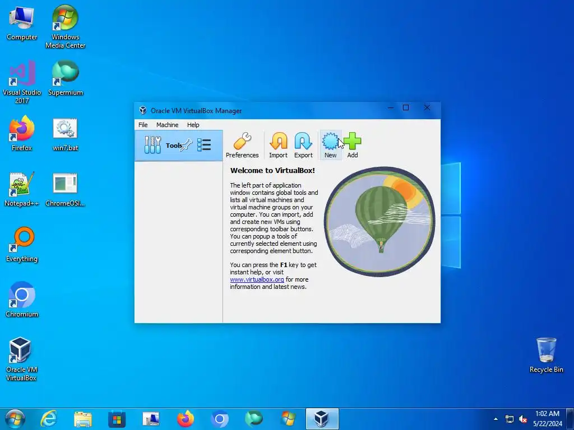Open the Help menu

(x=193, y=125)
